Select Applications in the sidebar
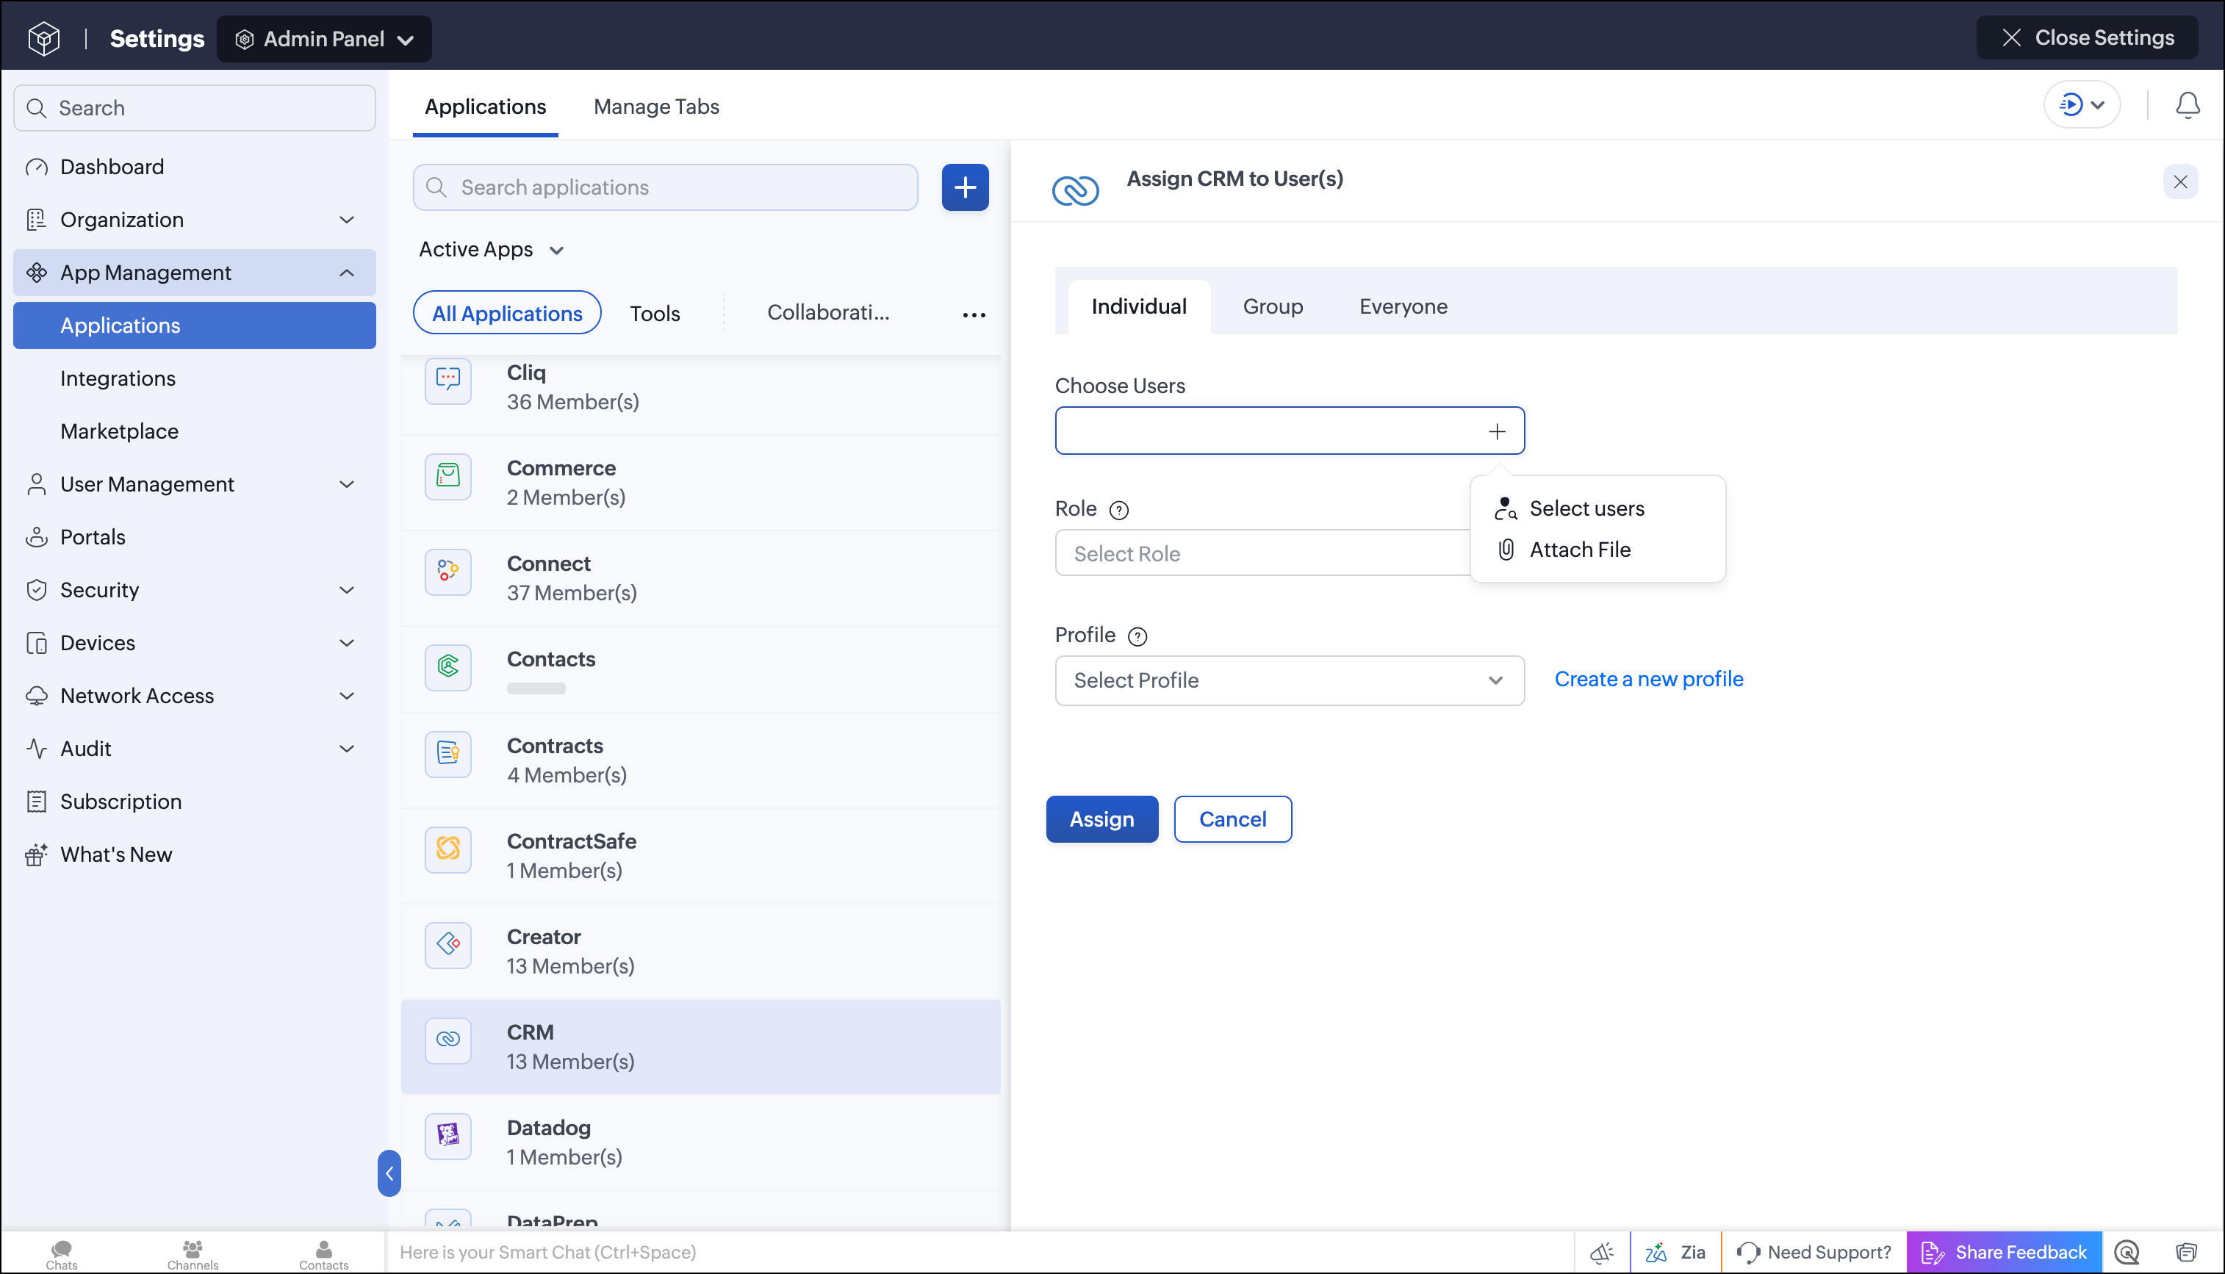 click(194, 325)
